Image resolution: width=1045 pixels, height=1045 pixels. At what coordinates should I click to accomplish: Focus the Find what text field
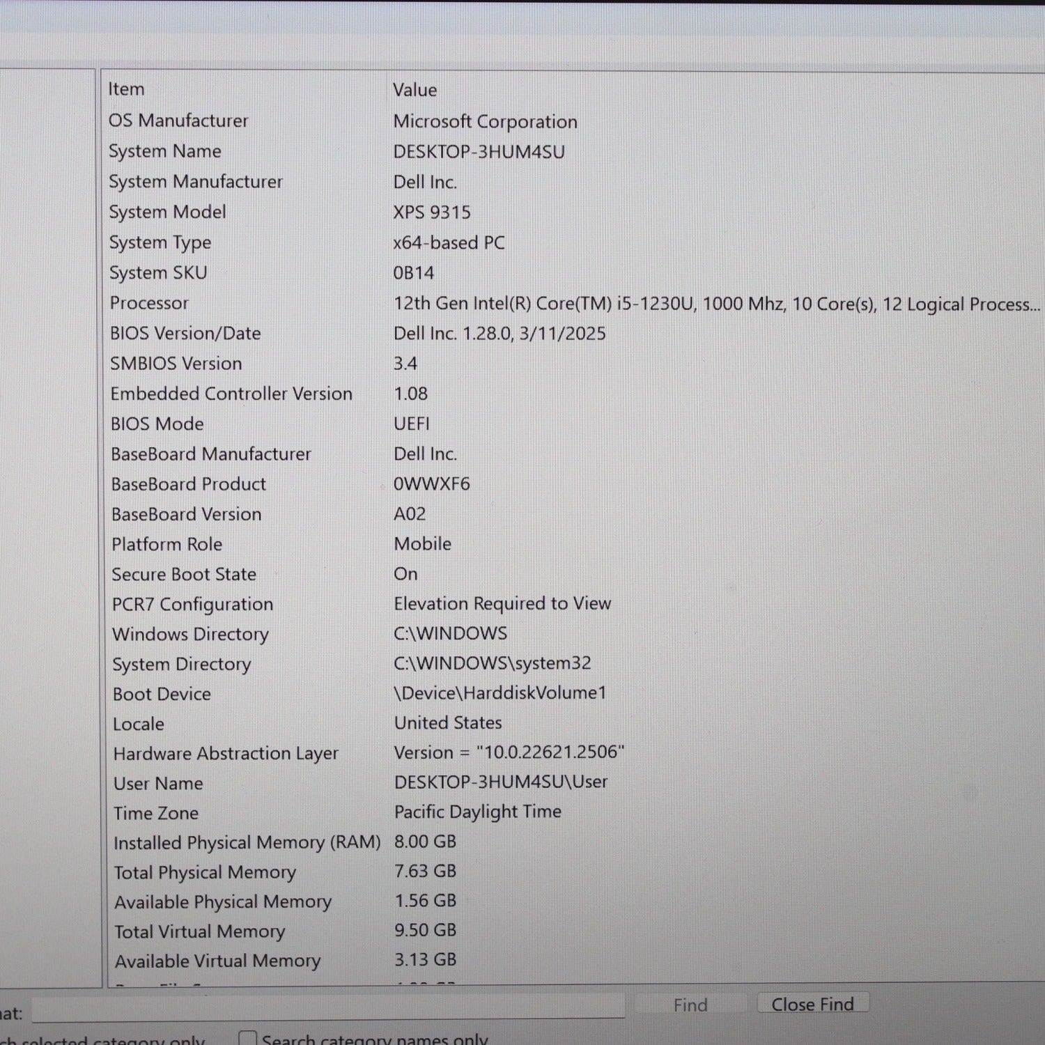(x=328, y=1007)
